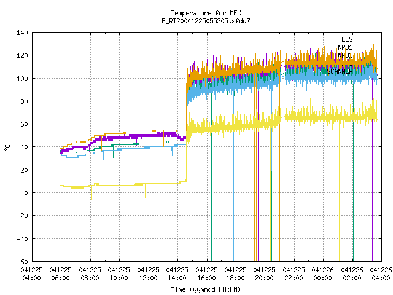Click the y-axis tick label '-20'

click(22, 216)
